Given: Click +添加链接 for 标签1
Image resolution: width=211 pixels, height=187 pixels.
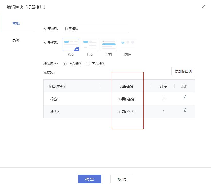Looking at the screenshot, I should [126, 99].
